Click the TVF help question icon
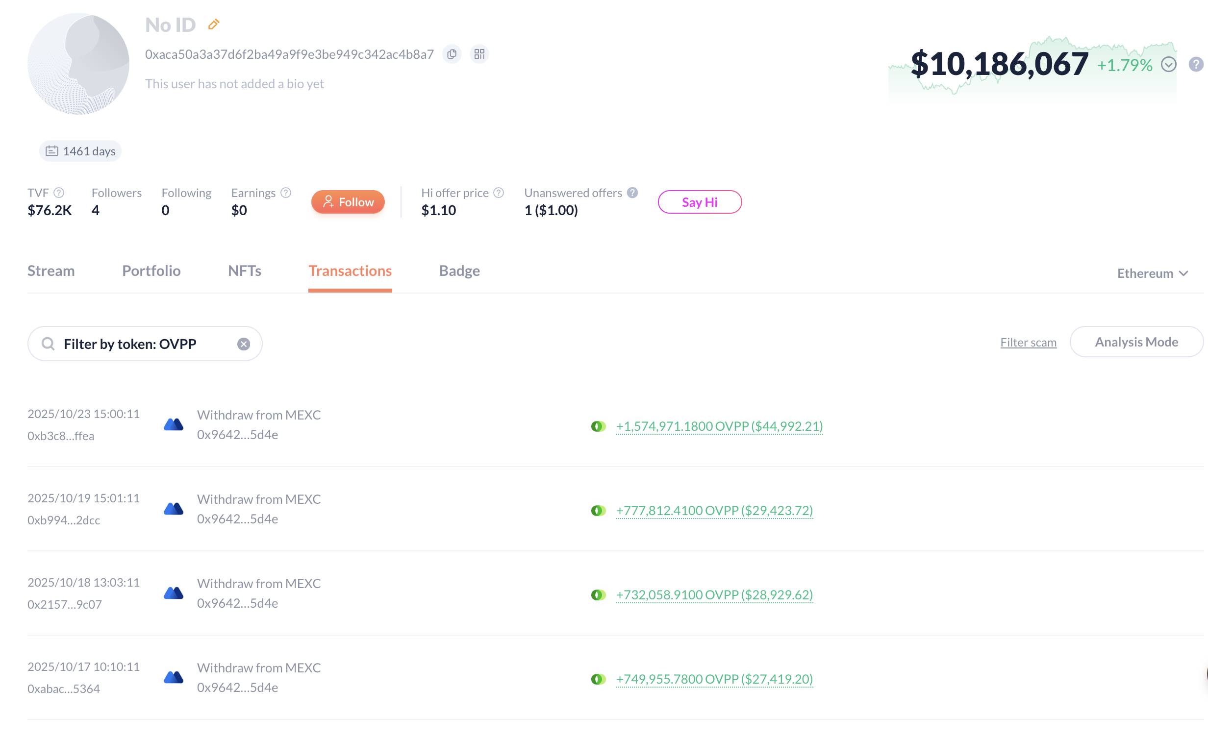 59,193
